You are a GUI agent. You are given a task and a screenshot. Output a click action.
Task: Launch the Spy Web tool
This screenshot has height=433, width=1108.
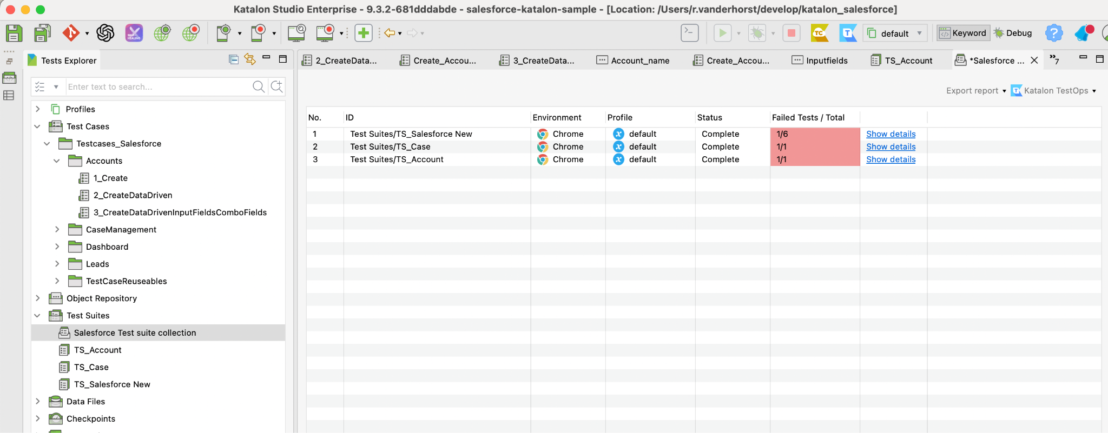coord(162,33)
